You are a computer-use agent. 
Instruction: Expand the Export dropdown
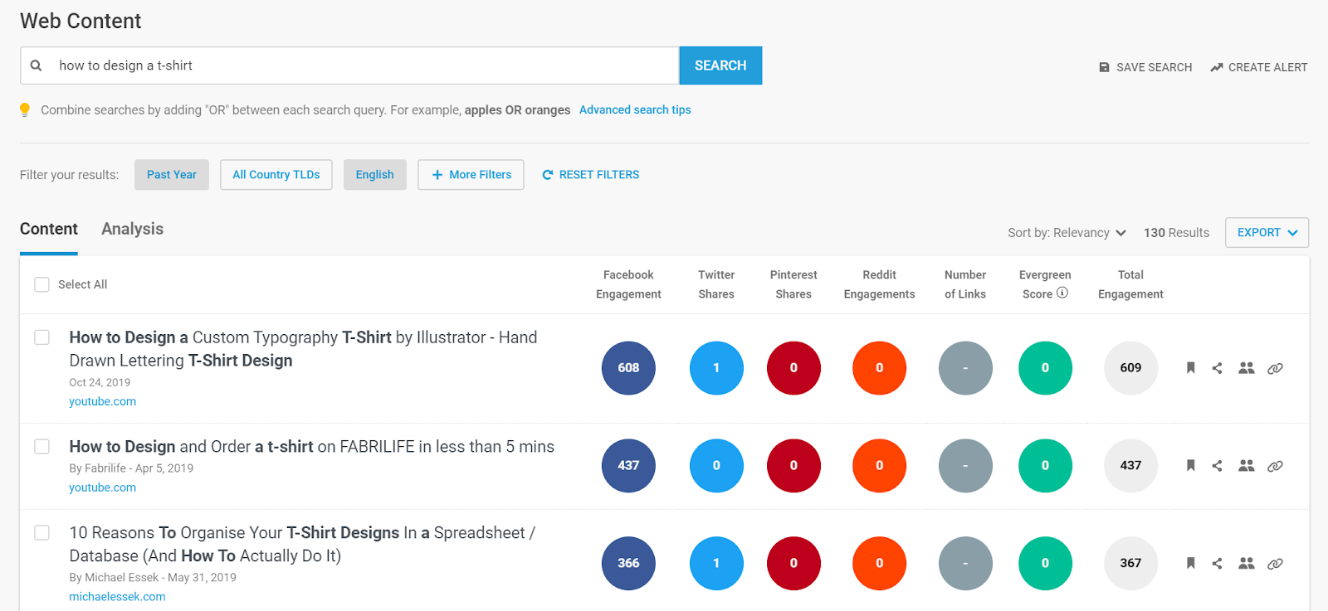click(x=1267, y=233)
